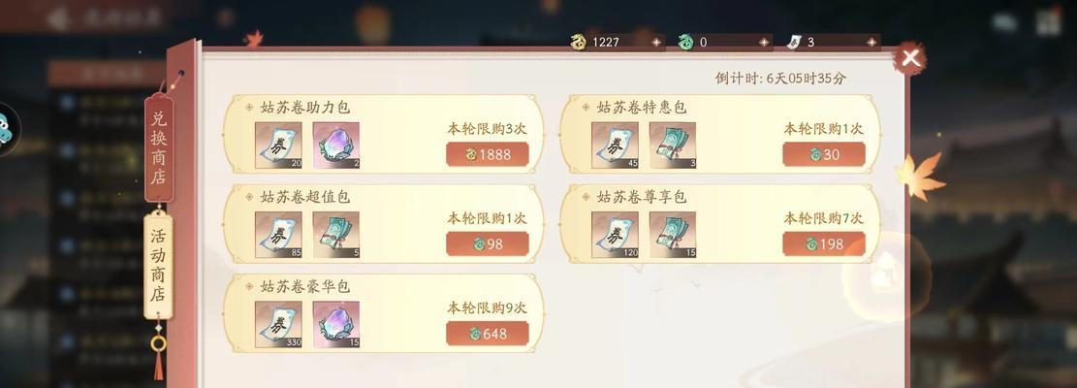
Task: Close the shop panel with the X
Action: tap(910, 58)
